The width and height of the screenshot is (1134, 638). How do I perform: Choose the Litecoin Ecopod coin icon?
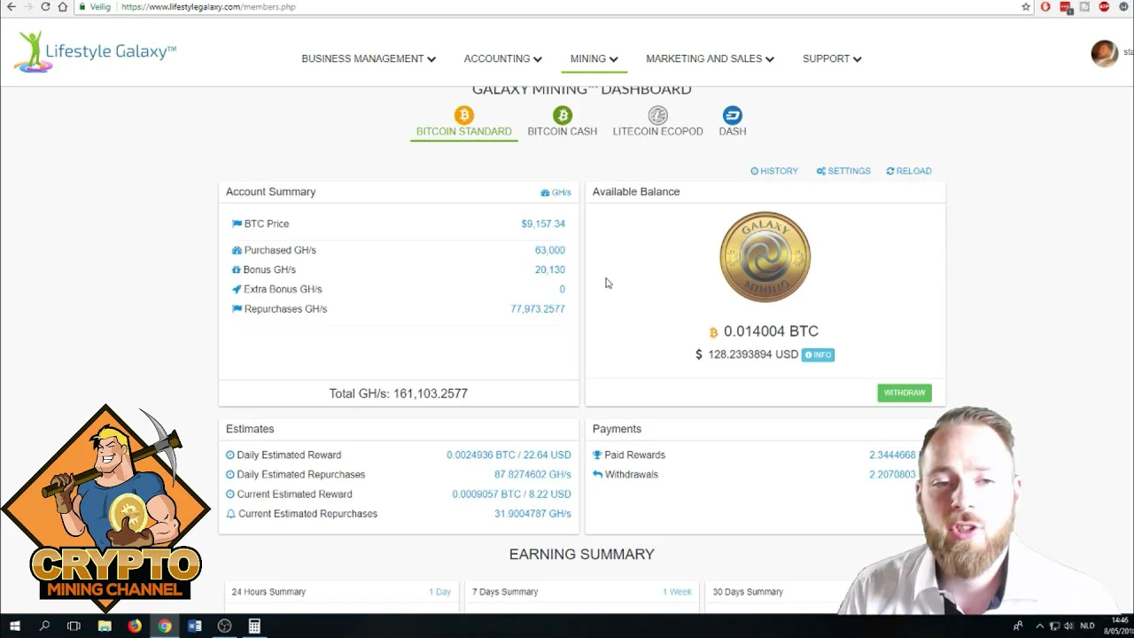[x=657, y=115]
